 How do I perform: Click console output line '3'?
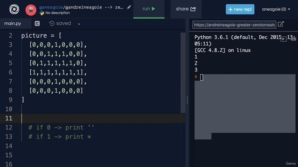196,70
